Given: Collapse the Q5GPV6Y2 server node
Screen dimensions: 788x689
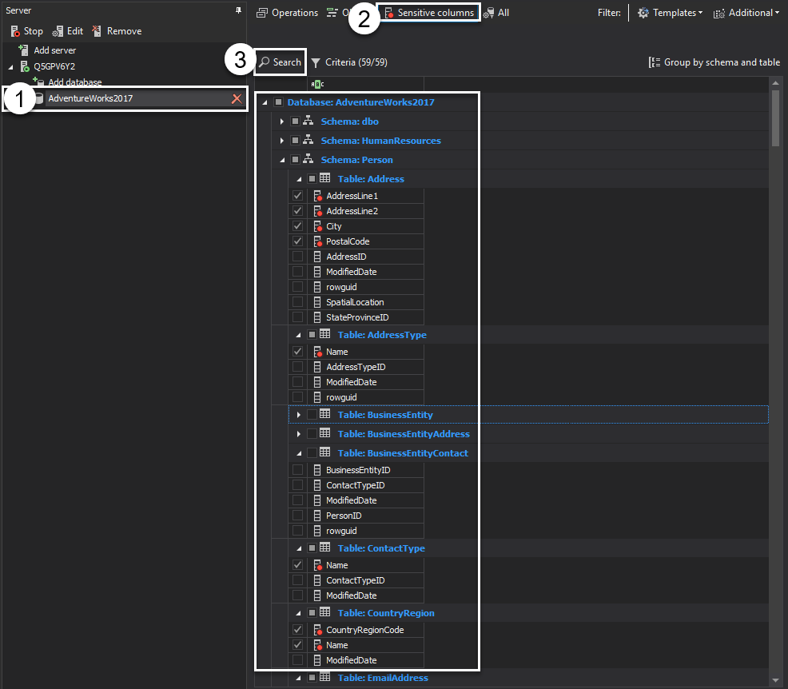Looking at the screenshot, I should click(x=10, y=67).
